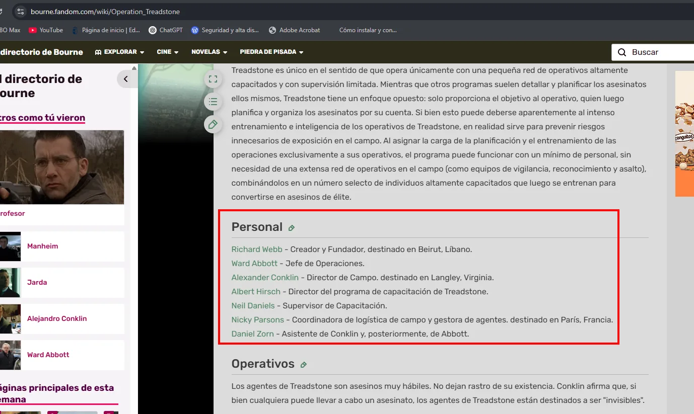Image resolution: width=694 pixels, height=414 pixels.
Task: Click the Conguitos advertisement banner
Action: coord(684,133)
